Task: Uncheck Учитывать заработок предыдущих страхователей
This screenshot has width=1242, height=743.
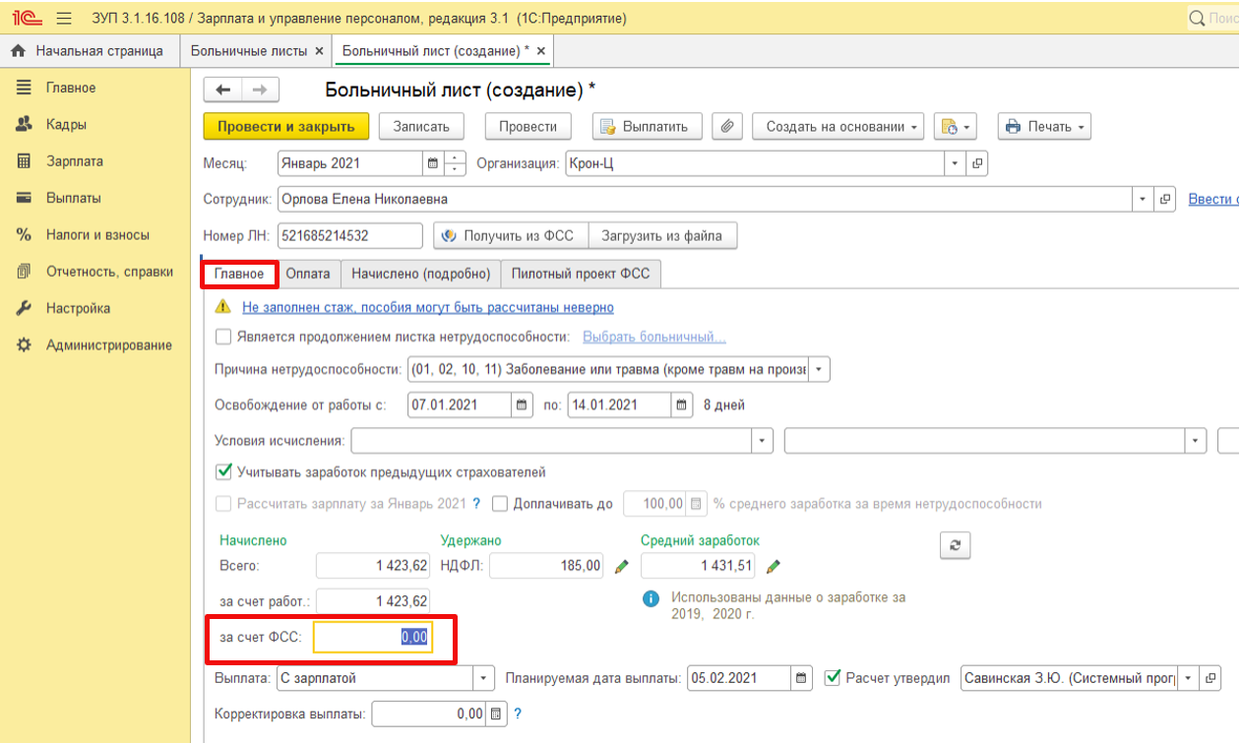Action: (223, 471)
